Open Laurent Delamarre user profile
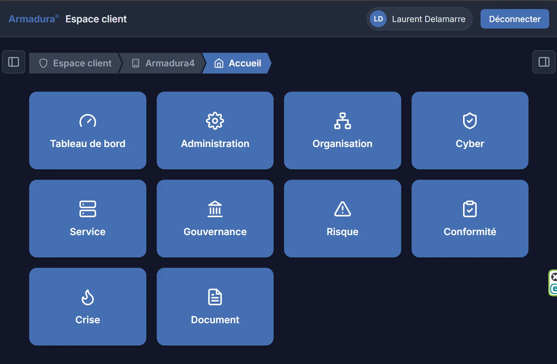This screenshot has width=557, height=364. [x=419, y=19]
